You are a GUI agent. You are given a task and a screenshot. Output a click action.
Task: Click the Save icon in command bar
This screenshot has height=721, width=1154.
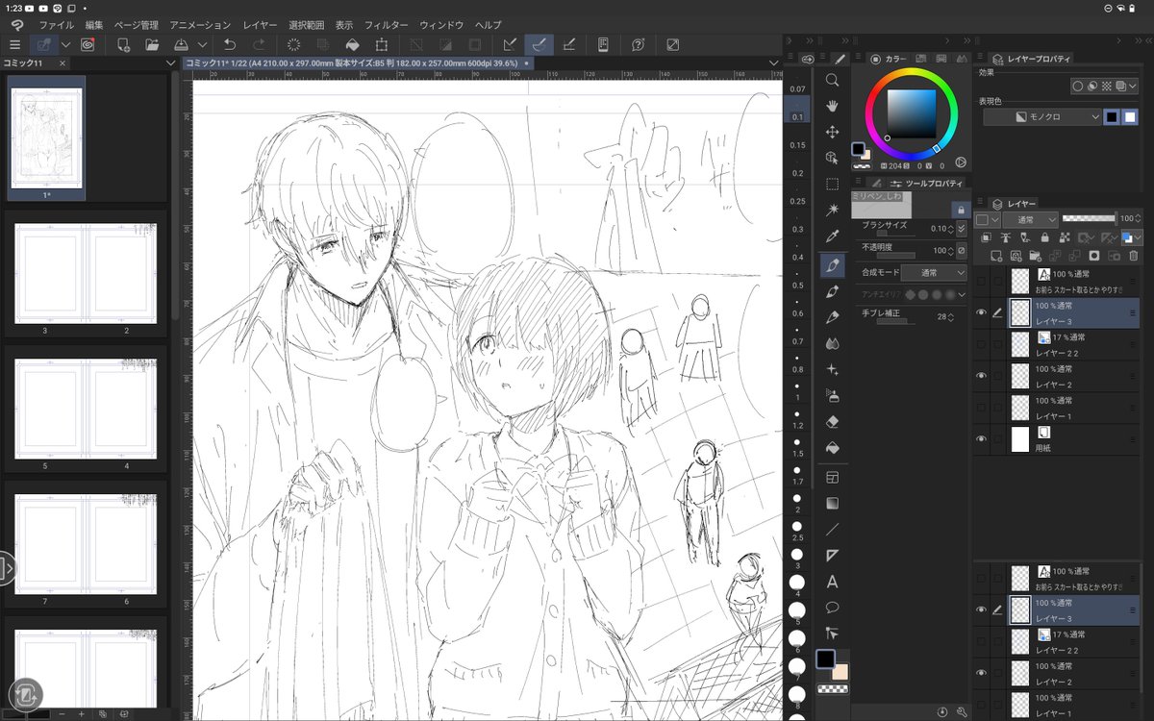tap(181, 44)
